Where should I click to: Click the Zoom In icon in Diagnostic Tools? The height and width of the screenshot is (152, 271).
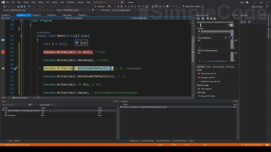coord(207,19)
